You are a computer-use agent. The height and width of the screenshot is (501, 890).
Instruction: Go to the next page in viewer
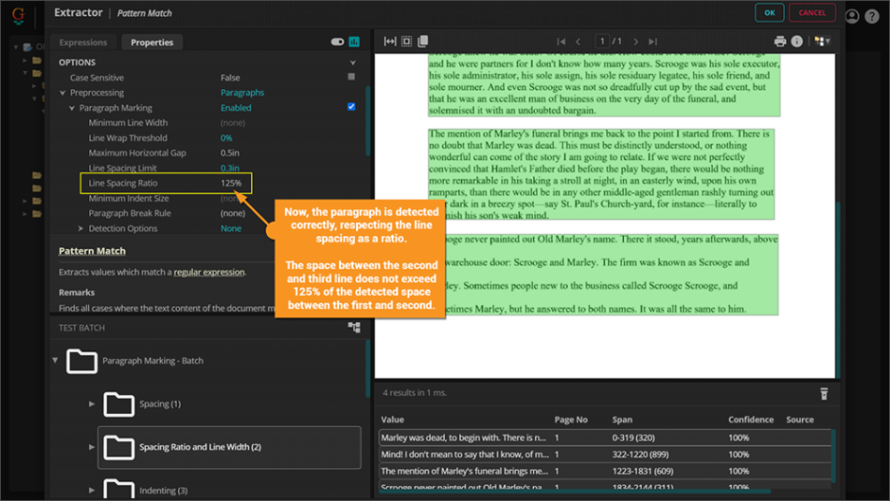636,41
